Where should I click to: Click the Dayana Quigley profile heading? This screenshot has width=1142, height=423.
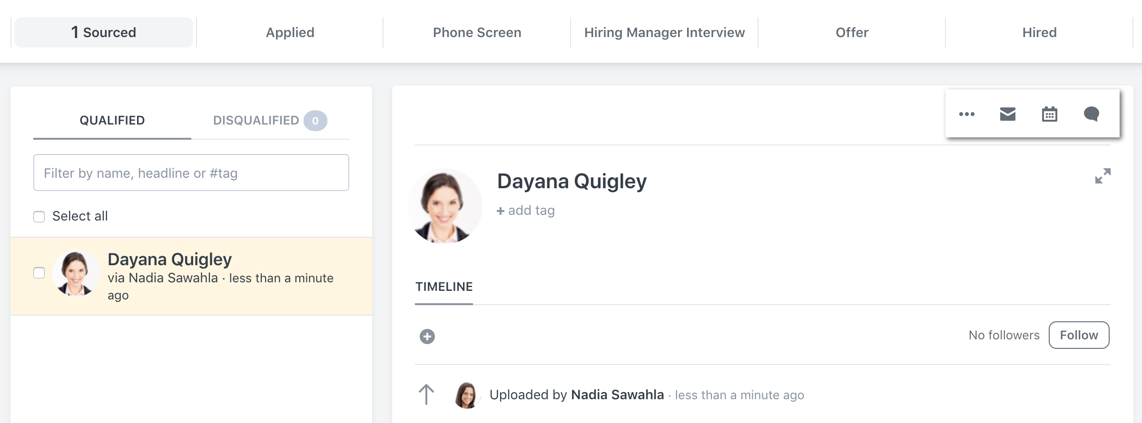point(571,181)
